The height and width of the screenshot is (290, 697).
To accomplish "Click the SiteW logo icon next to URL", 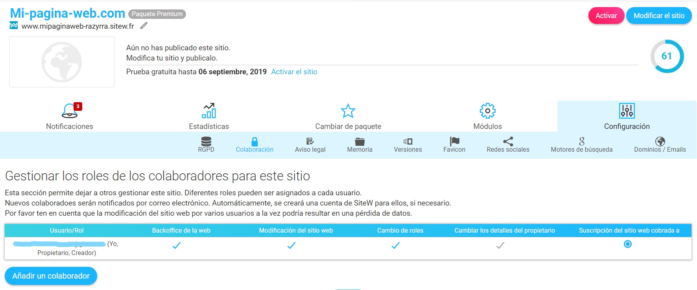I will point(14,26).
